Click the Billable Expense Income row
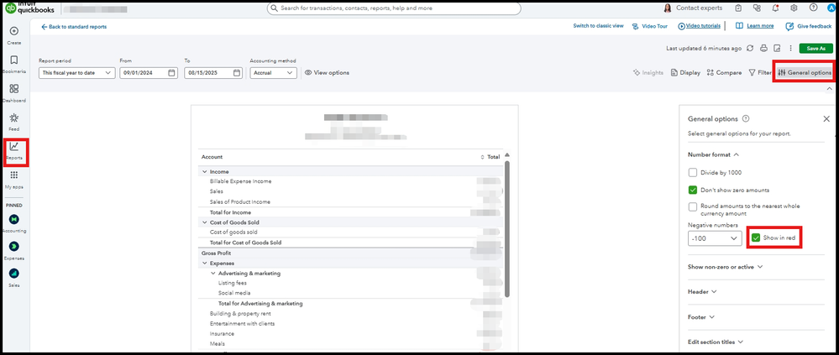Image resolution: width=839 pixels, height=355 pixels. [351, 181]
